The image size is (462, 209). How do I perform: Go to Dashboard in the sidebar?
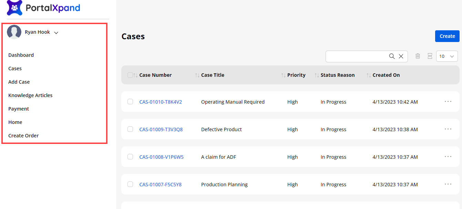click(21, 55)
